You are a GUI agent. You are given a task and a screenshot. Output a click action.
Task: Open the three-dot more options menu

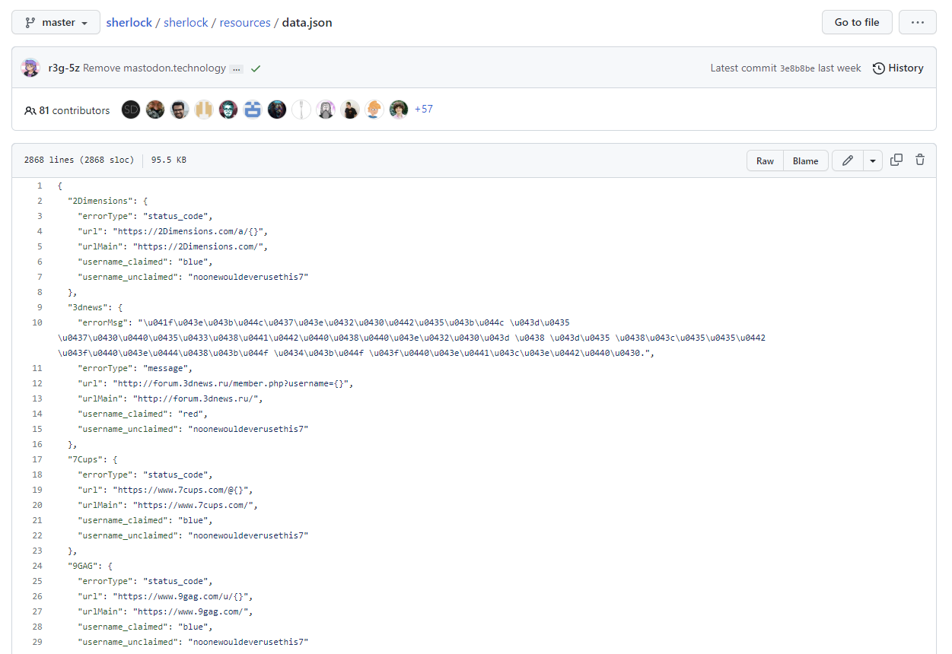pos(917,23)
